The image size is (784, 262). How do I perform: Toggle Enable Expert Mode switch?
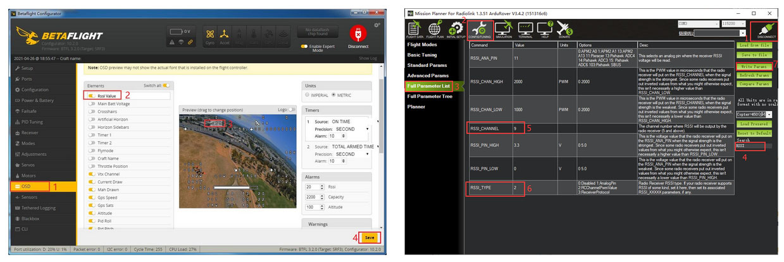coord(304,47)
